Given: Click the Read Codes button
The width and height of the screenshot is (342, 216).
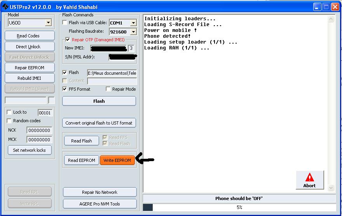Looking at the screenshot, I should pos(30,35).
